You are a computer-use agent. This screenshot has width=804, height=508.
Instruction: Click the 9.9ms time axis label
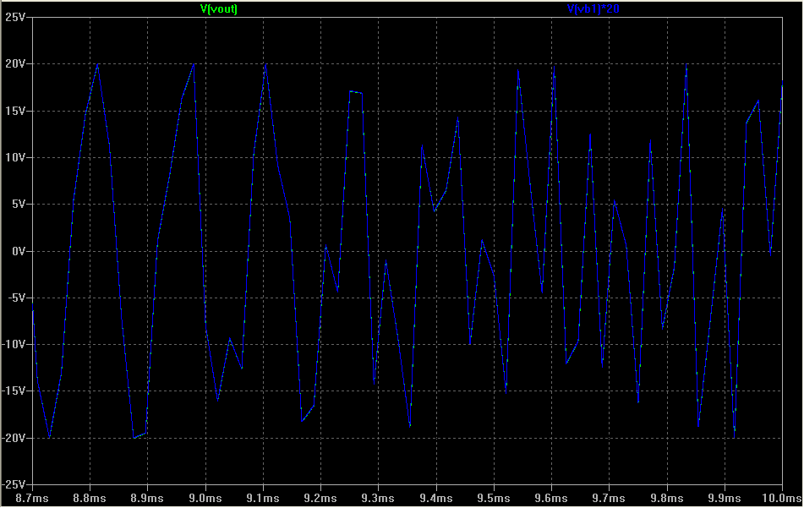(724, 498)
